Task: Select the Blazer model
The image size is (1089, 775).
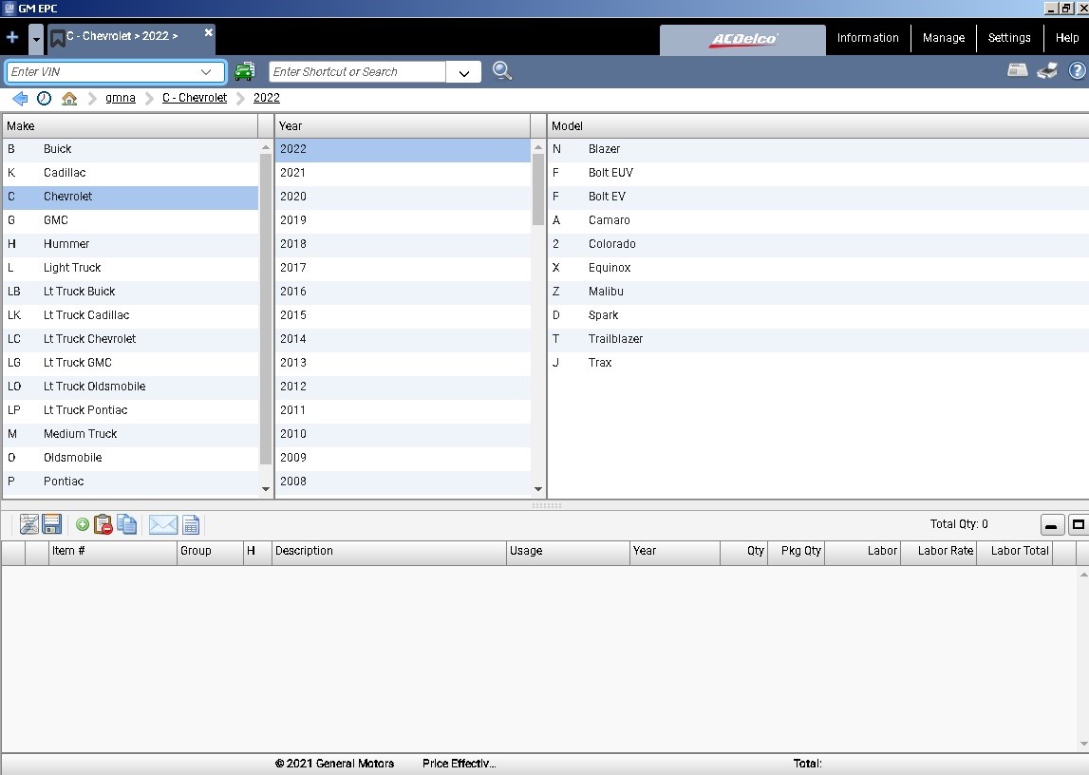Action: (818, 149)
